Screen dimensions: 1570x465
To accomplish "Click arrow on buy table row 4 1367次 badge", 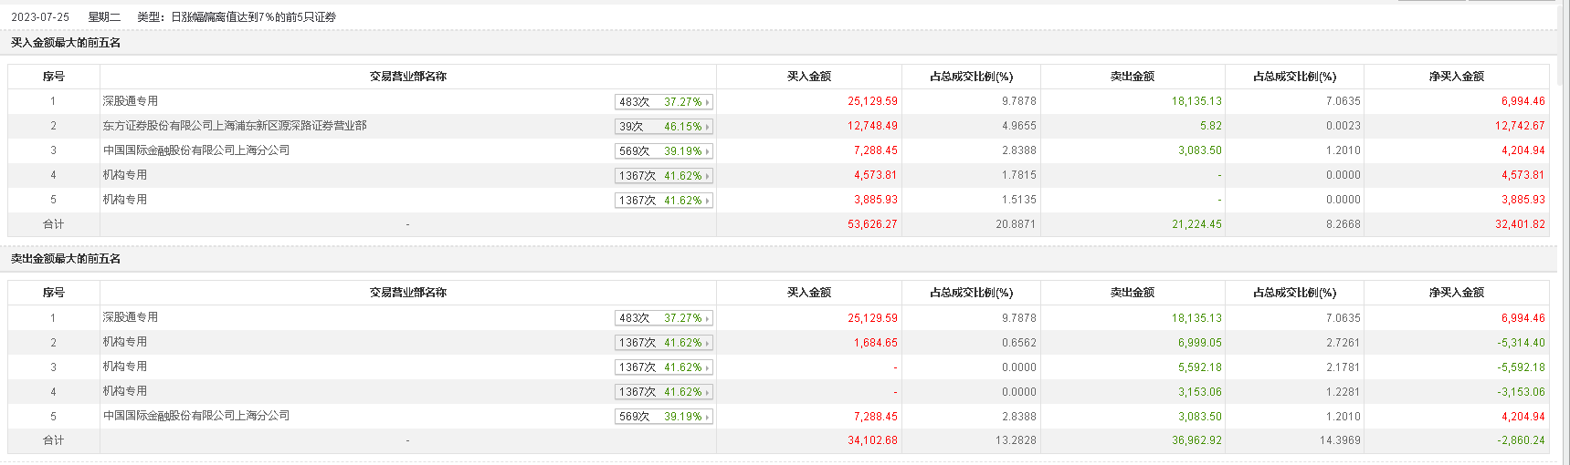I will pos(708,176).
